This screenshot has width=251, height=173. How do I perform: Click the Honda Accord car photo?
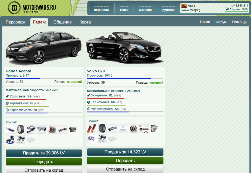pos(44,48)
